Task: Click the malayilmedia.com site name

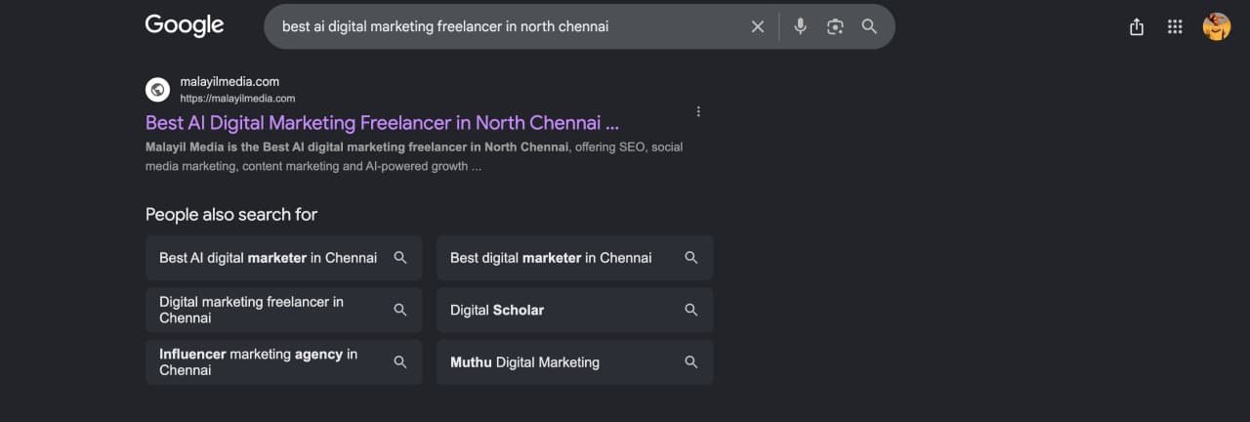Action: coord(229,82)
